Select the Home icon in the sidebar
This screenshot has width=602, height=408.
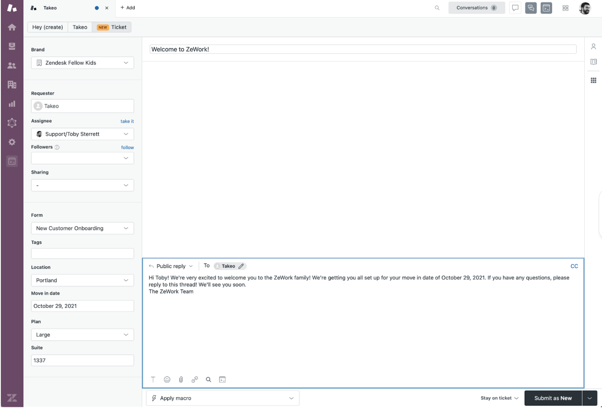12,27
